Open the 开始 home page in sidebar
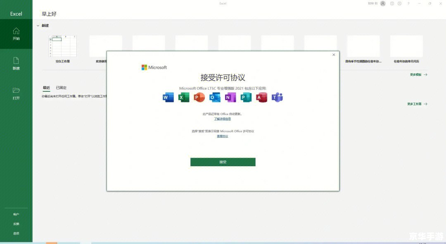This screenshot has width=446, height=244. pos(16,34)
